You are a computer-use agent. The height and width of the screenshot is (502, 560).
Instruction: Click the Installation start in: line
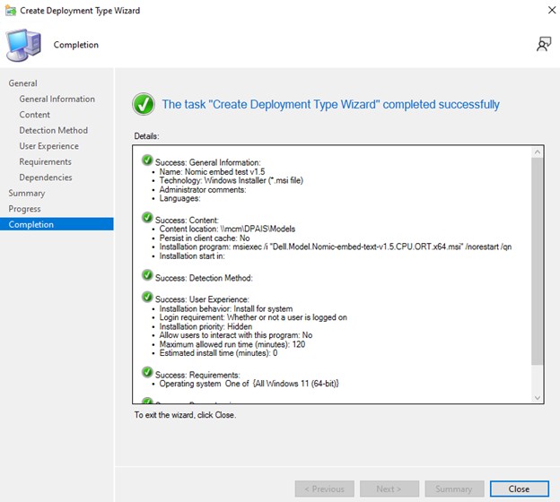(192, 255)
